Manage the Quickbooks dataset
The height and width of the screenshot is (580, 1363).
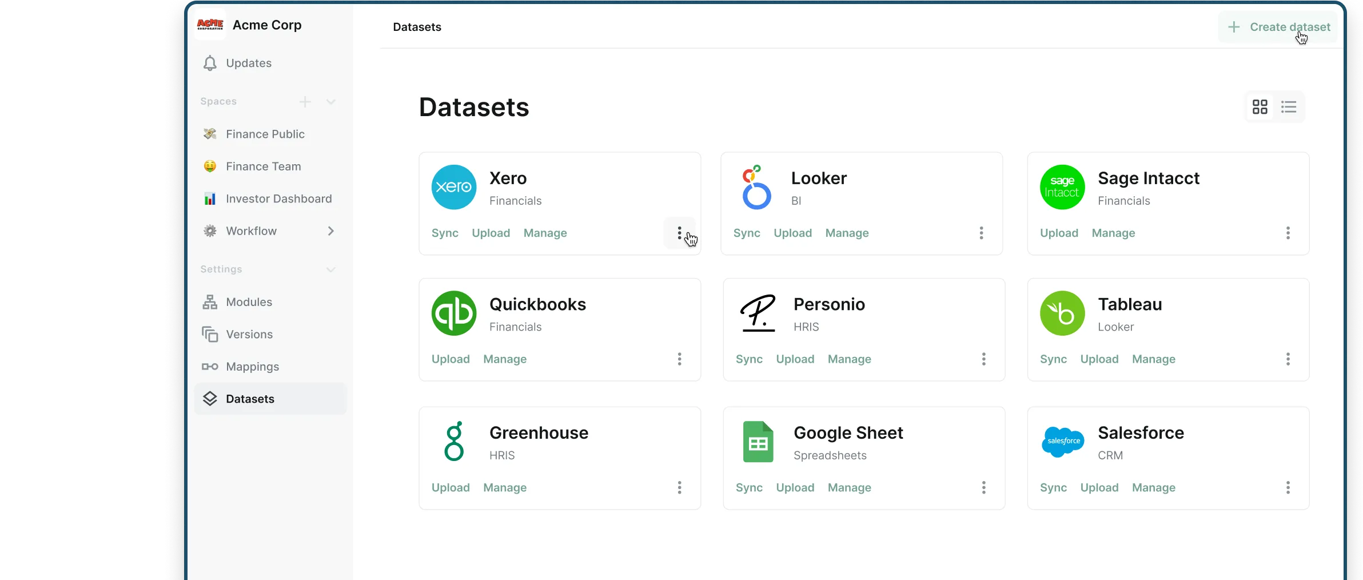(505, 359)
